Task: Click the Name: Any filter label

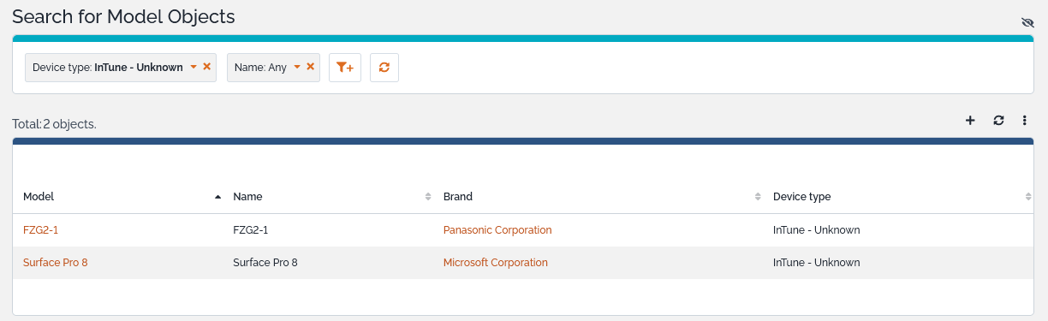Action: (260, 68)
